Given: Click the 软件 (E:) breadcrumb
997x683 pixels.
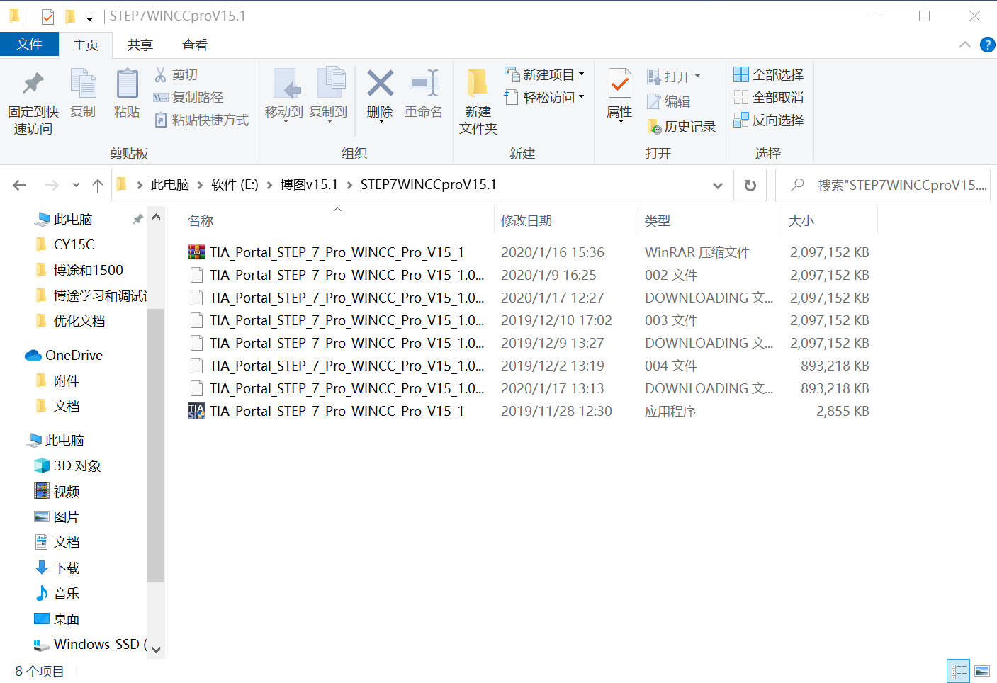Looking at the screenshot, I should (x=235, y=185).
